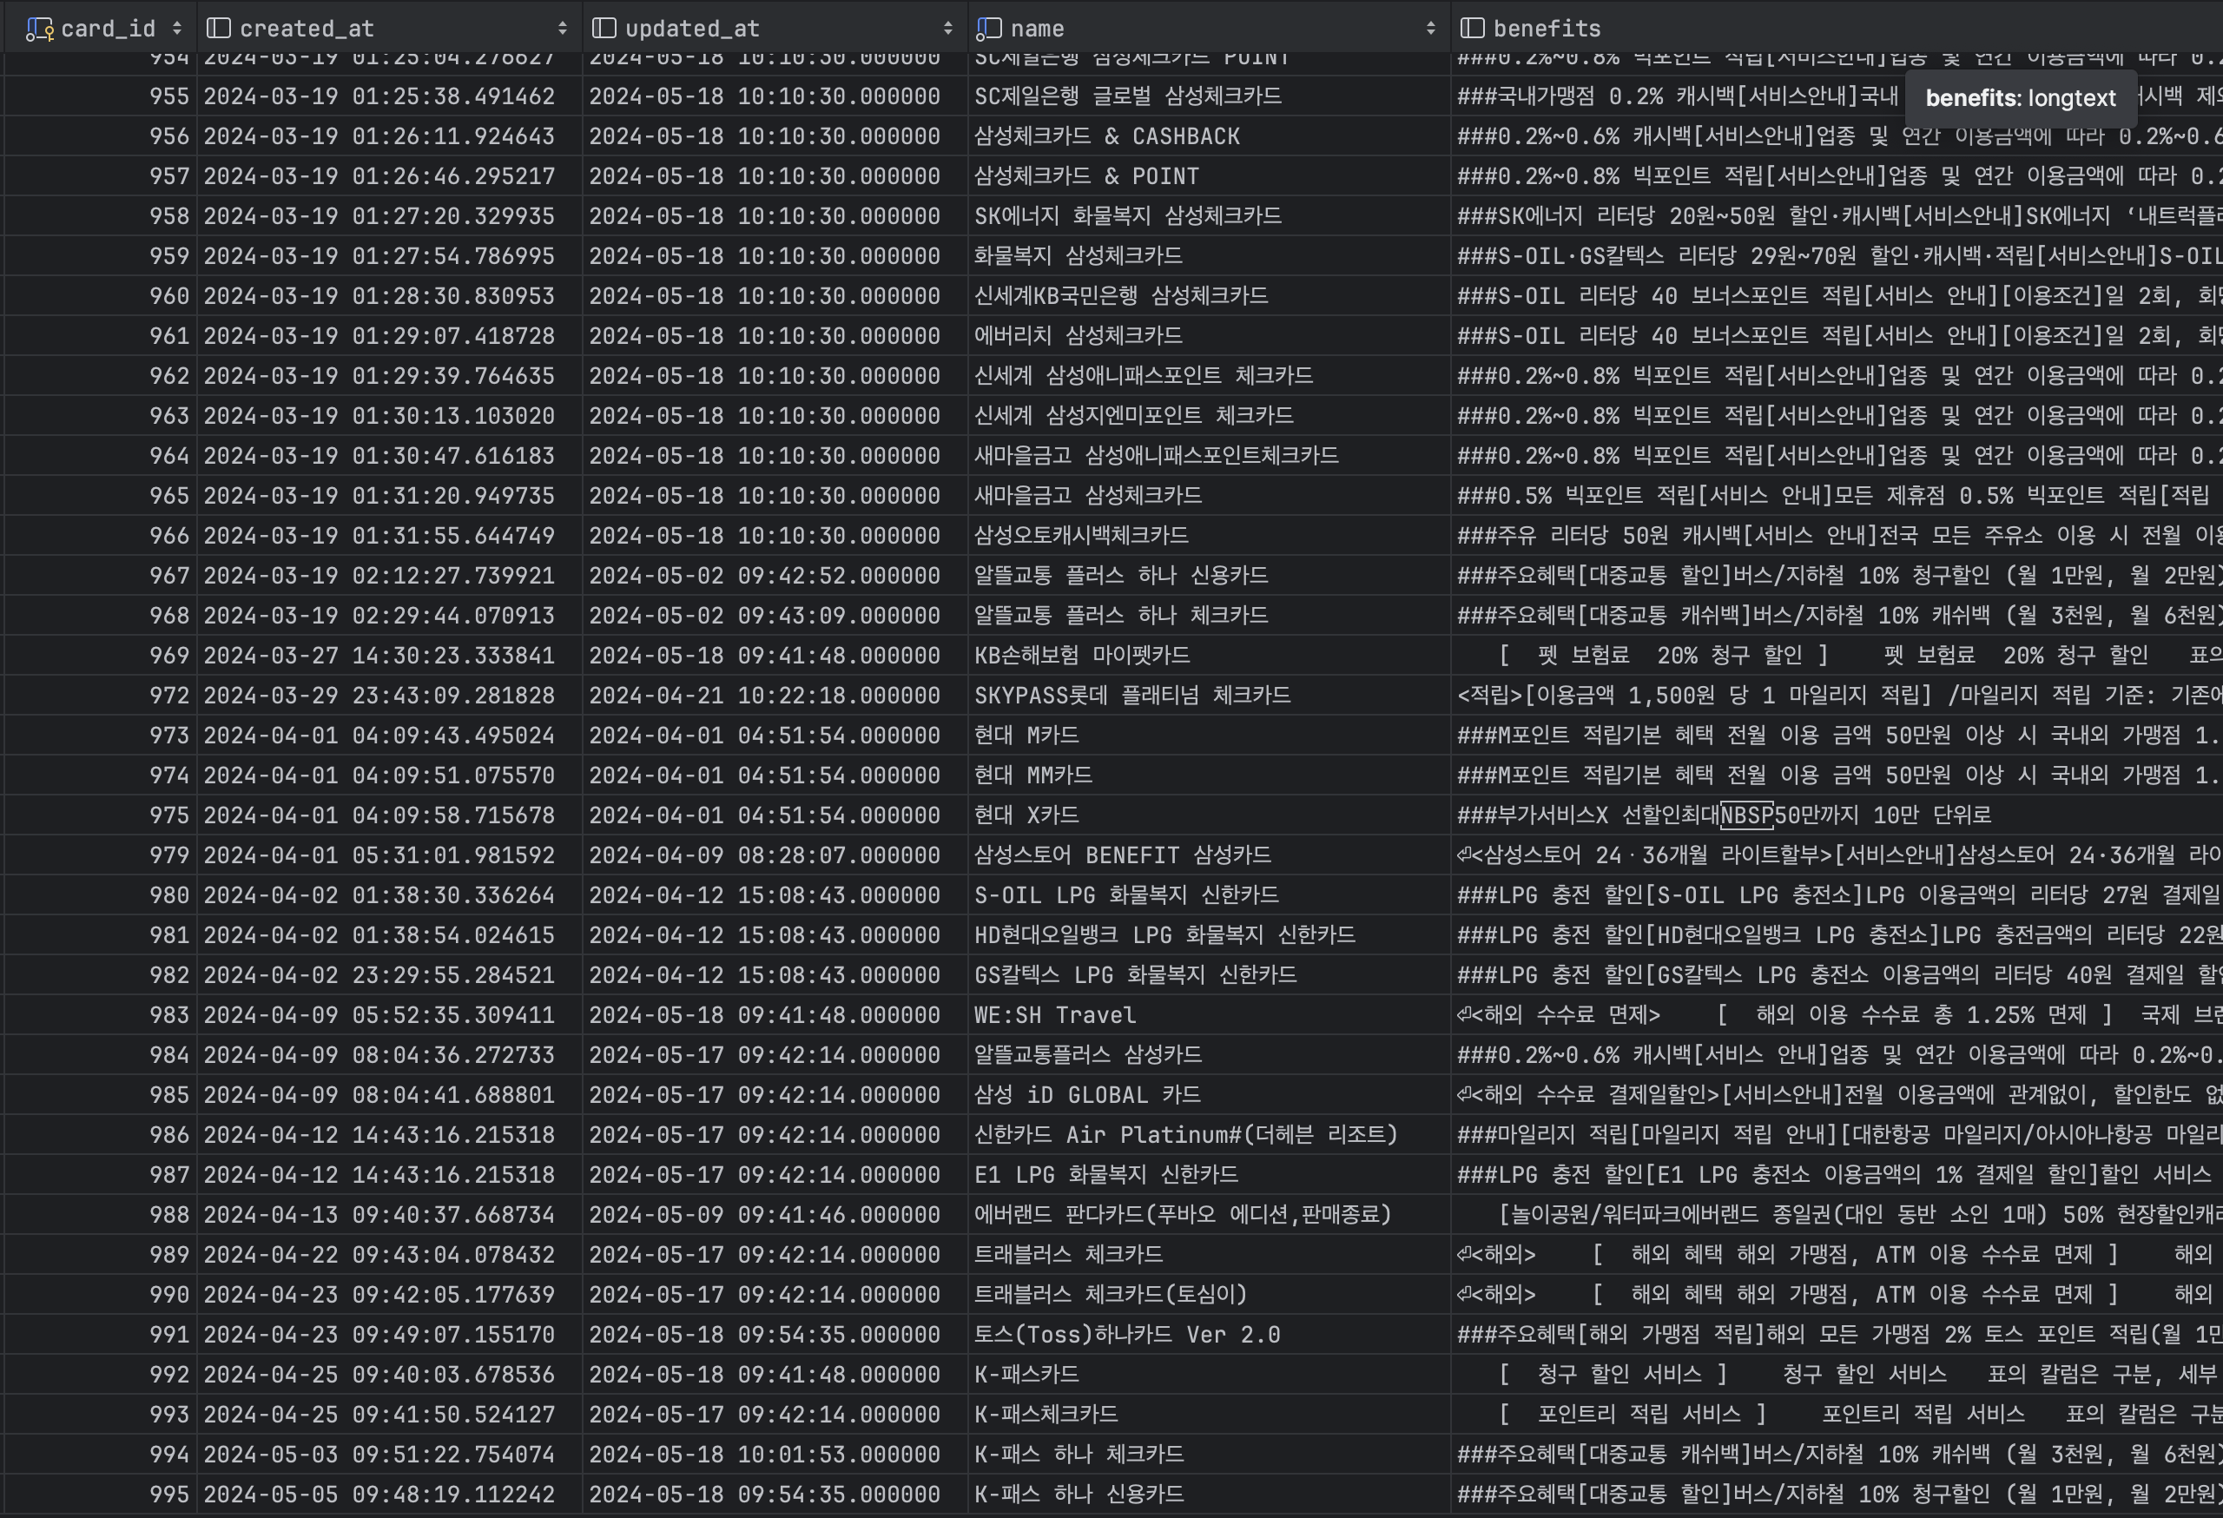Click the 'benefits: longtext' tooltip
This screenshot has height=1518, width=2223.
[x=2020, y=98]
